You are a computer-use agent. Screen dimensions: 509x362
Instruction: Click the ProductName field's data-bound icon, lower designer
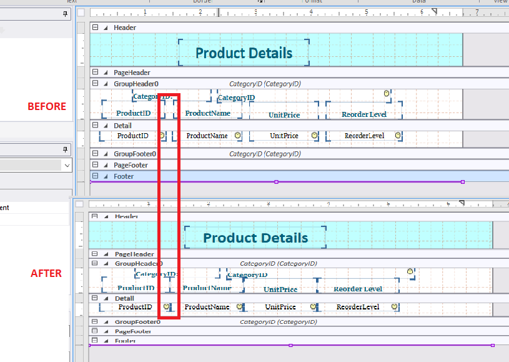coord(240,306)
